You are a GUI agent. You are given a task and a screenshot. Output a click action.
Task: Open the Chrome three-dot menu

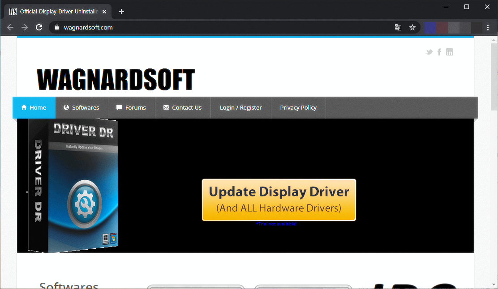488,28
